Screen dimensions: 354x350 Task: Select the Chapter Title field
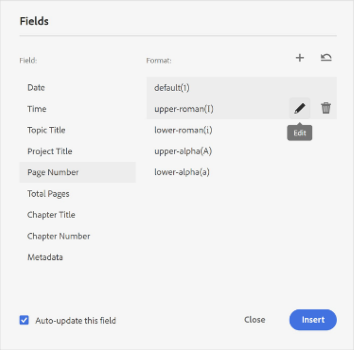51,215
